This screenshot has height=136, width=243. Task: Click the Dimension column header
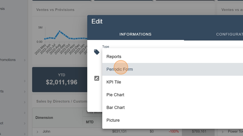[44, 118]
